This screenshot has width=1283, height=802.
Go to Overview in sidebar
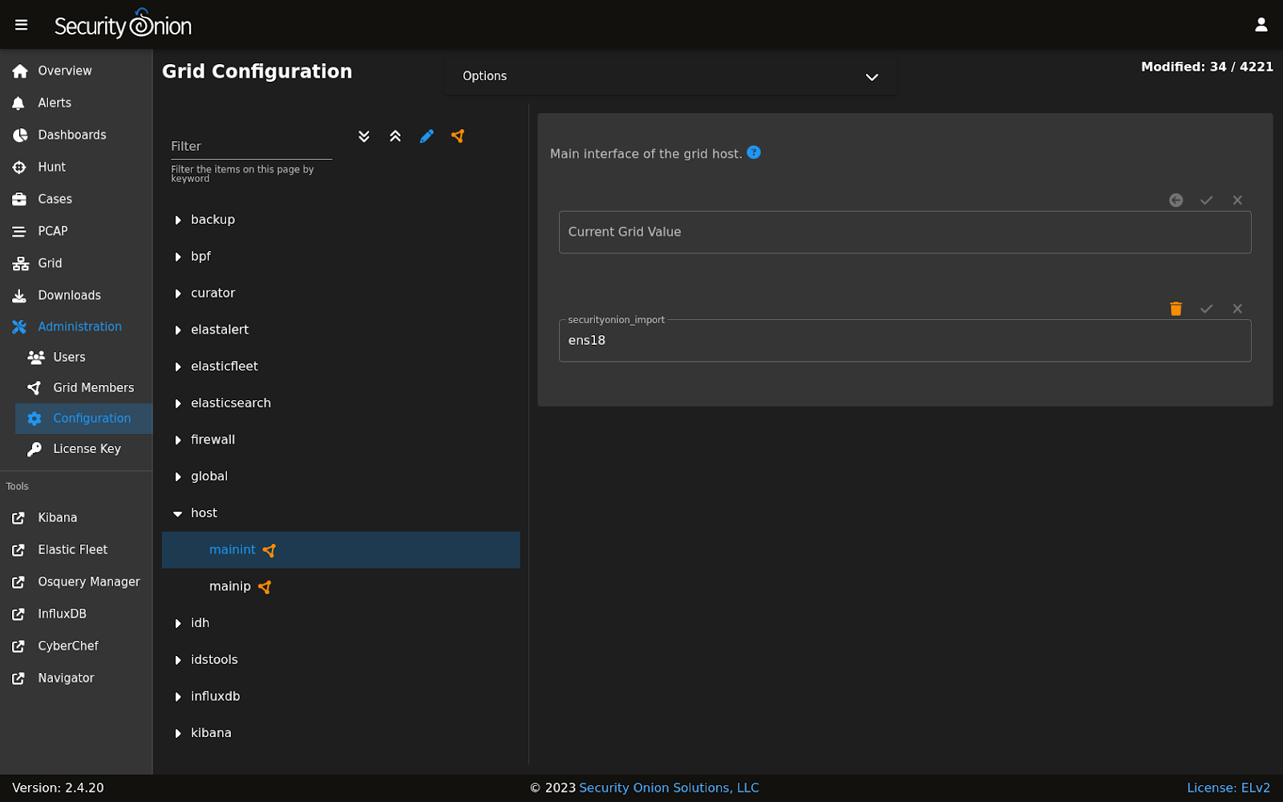(76, 71)
